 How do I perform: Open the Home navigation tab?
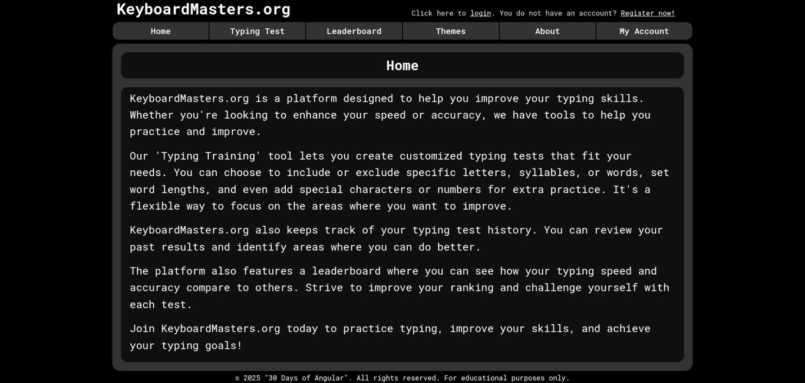pos(161,31)
